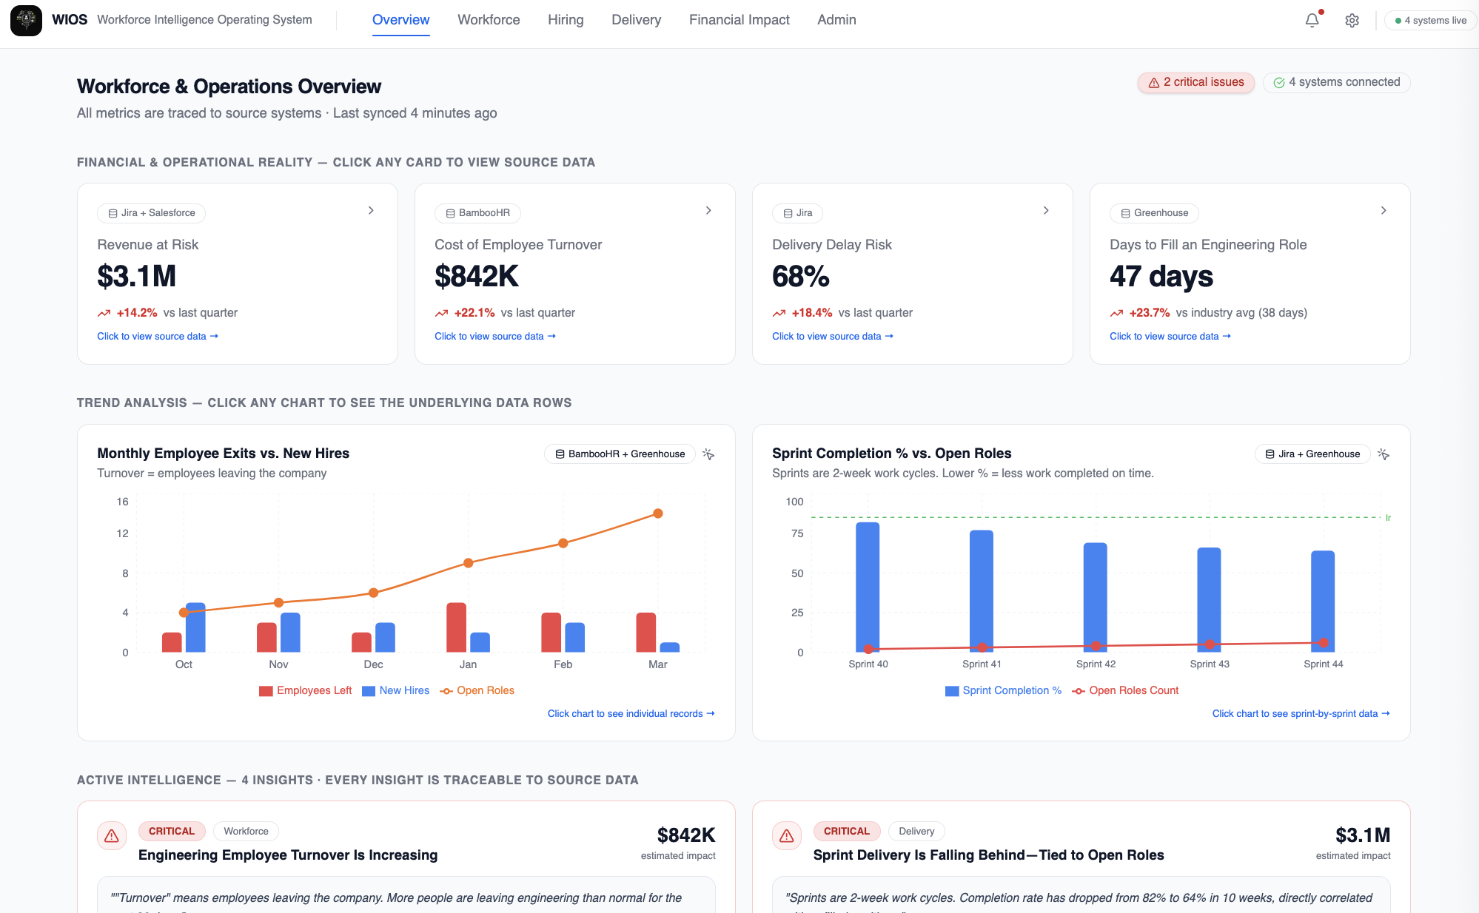Click the up-trend arrow beside +18.4%
The height and width of the screenshot is (913, 1479).
(779, 313)
